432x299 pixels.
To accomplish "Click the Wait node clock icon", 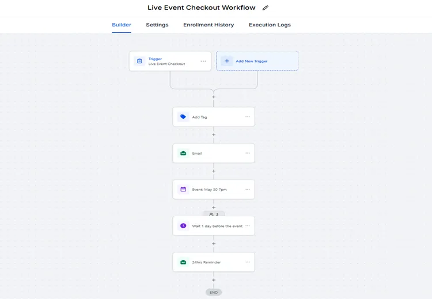I will tap(183, 226).
